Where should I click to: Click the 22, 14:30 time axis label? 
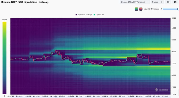click(x=53, y=96)
